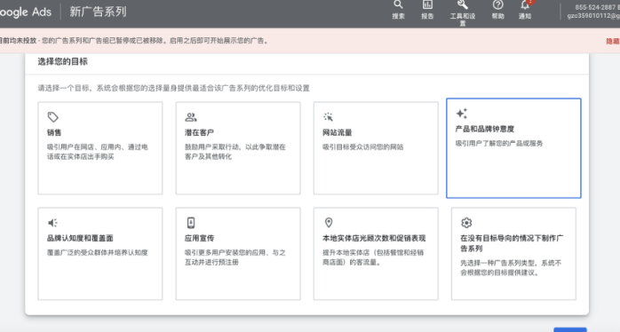Select the 销售 goal card

(x=100, y=148)
